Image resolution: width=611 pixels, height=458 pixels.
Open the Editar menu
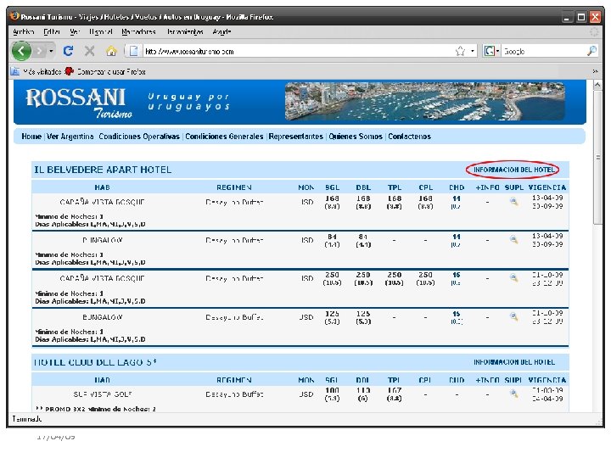[x=52, y=31]
